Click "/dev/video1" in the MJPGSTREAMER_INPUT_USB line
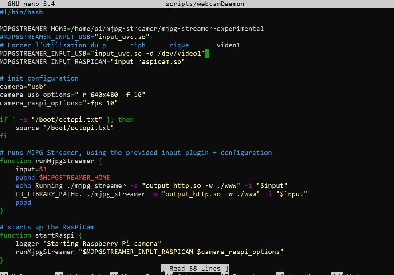Image resolution: width=394 pixels, height=275 pixels. coord(179,54)
